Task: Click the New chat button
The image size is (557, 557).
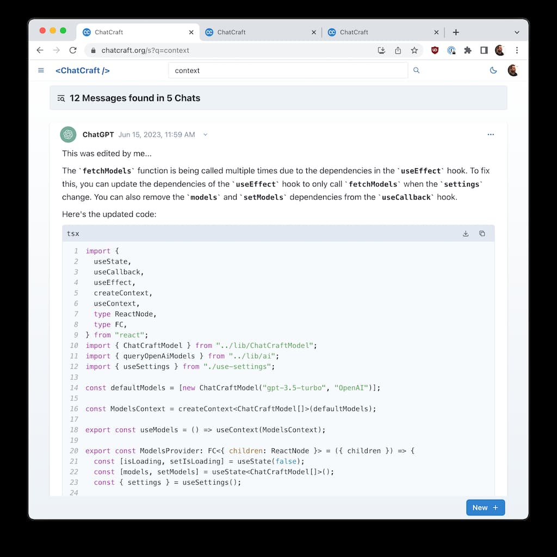Action: click(x=485, y=508)
